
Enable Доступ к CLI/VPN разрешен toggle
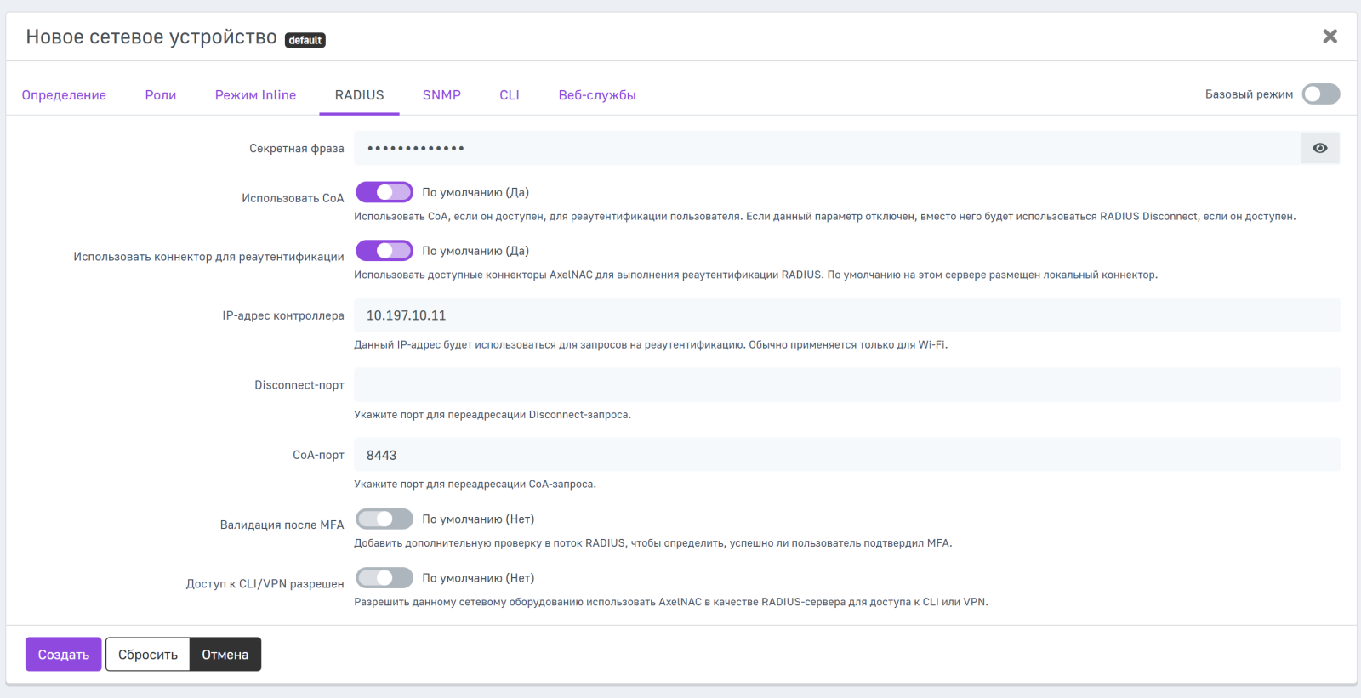click(384, 578)
